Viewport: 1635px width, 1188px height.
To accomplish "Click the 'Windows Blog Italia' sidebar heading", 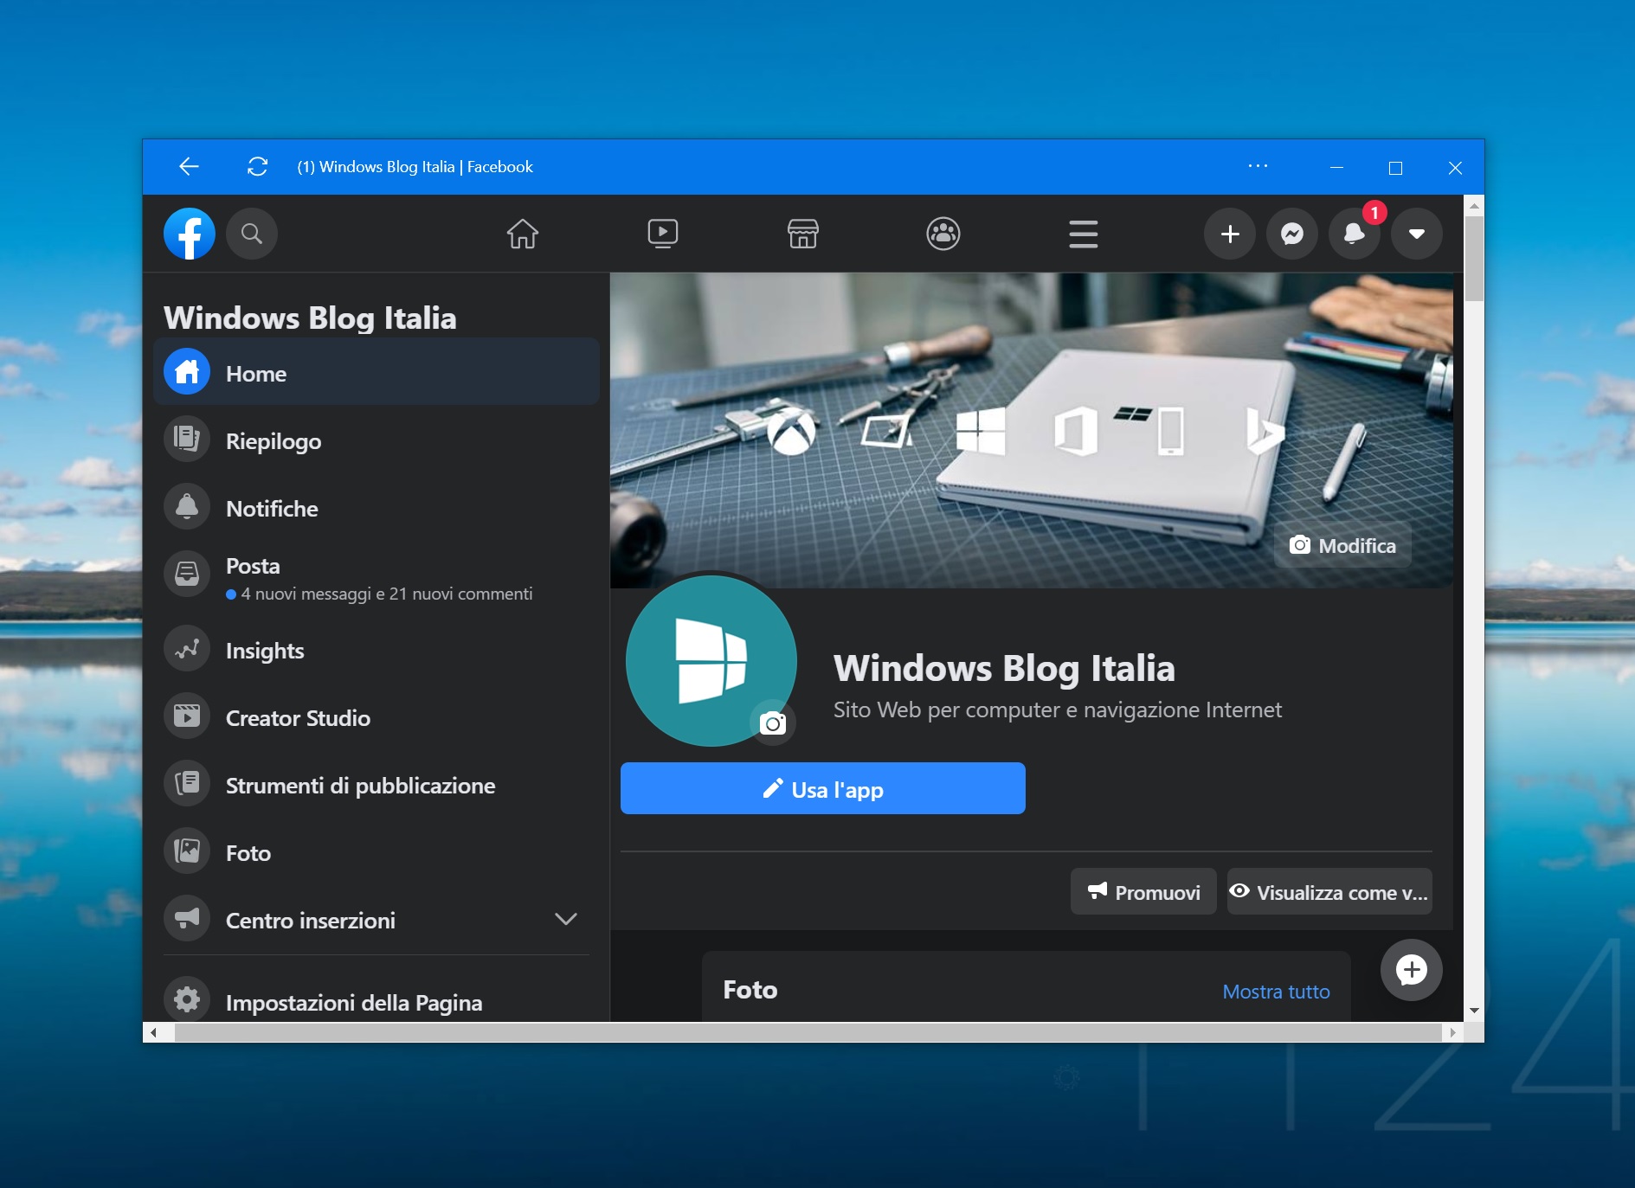I will pyautogui.click(x=310, y=318).
